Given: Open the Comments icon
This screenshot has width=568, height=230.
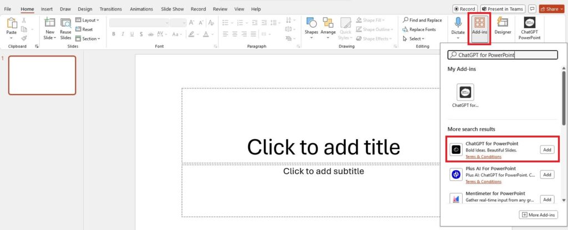Looking at the screenshot, I should pyautogui.click(x=532, y=9).
